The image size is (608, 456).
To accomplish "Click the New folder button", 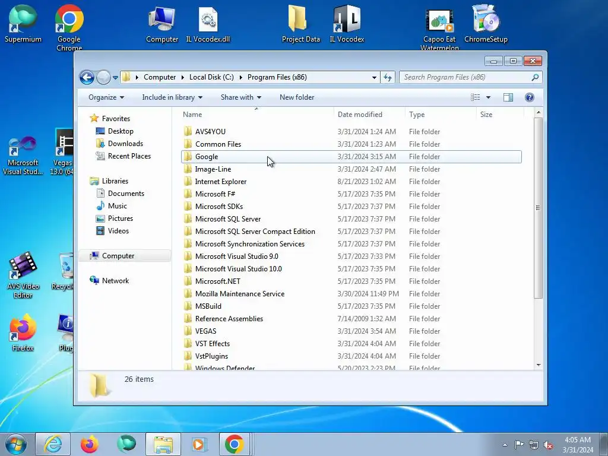I will pos(297,97).
